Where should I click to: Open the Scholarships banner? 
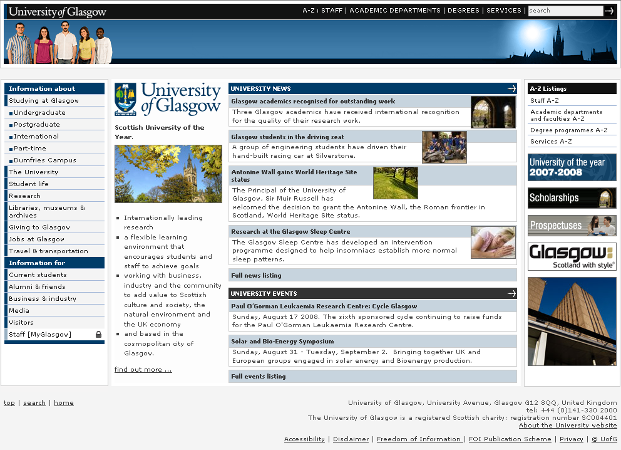572,198
